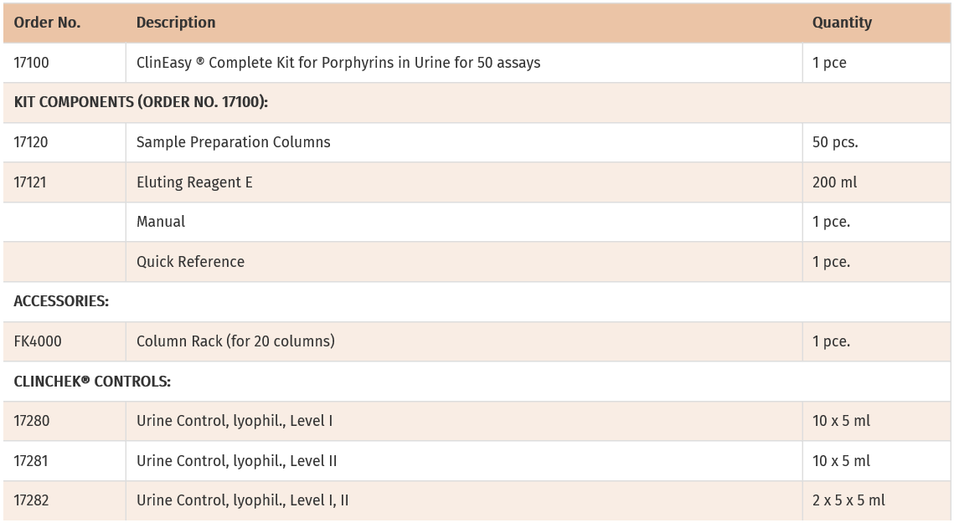Select order number 17100

(31, 63)
